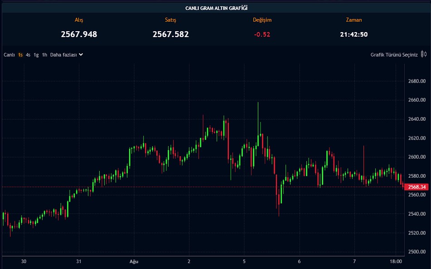Open the 'Grafik Türünü Seçiniz' chart type selector
Screen dimensions: 431x269
393,55
